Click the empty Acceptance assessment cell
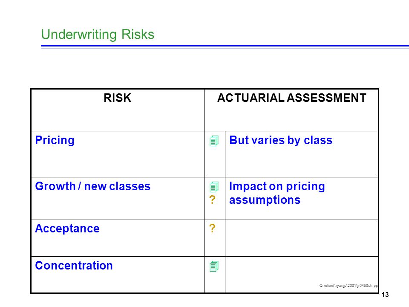 [x=302, y=238]
